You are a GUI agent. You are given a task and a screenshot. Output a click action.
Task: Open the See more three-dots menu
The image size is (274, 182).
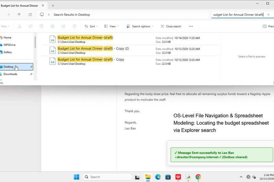191,26
